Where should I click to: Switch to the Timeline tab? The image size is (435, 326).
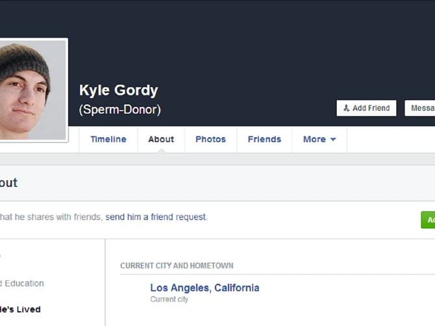pos(108,139)
